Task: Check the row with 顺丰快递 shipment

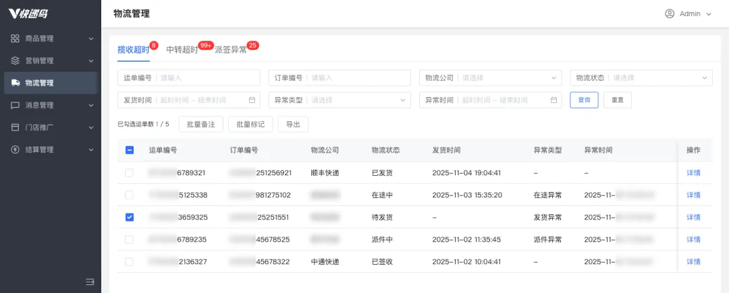Action: pos(129,172)
